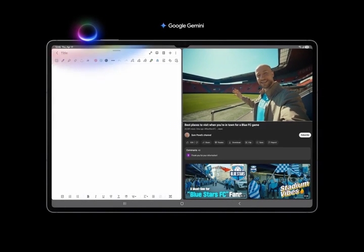Insert a numbered list

pyautogui.click(x=70, y=197)
